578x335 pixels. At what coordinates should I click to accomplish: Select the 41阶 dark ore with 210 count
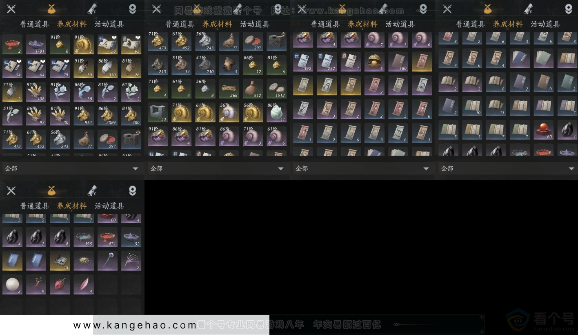click(x=205, y=65)
